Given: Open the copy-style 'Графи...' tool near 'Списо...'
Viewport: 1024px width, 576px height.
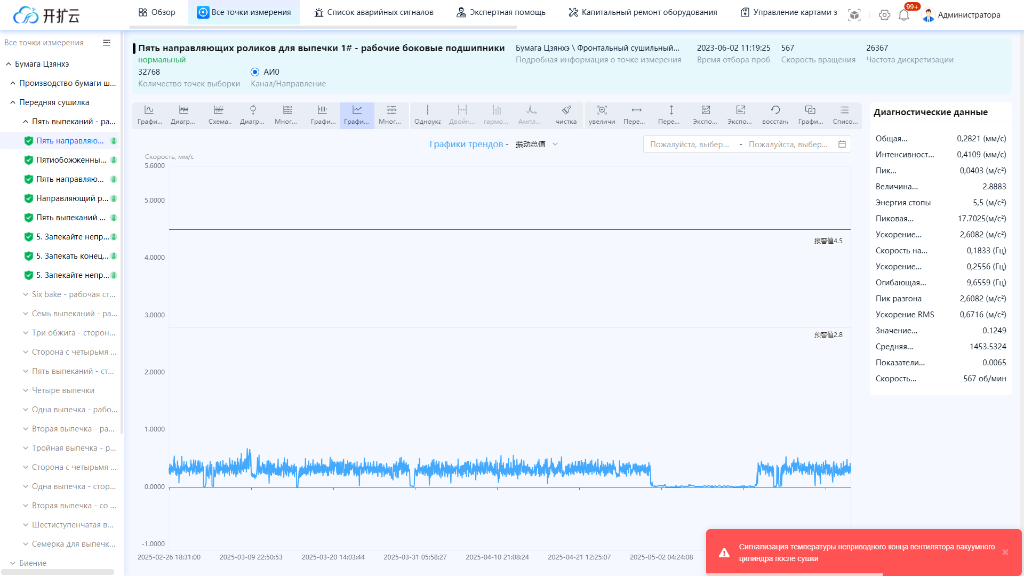Looking at the screenshot, I should tap(810, 115).
